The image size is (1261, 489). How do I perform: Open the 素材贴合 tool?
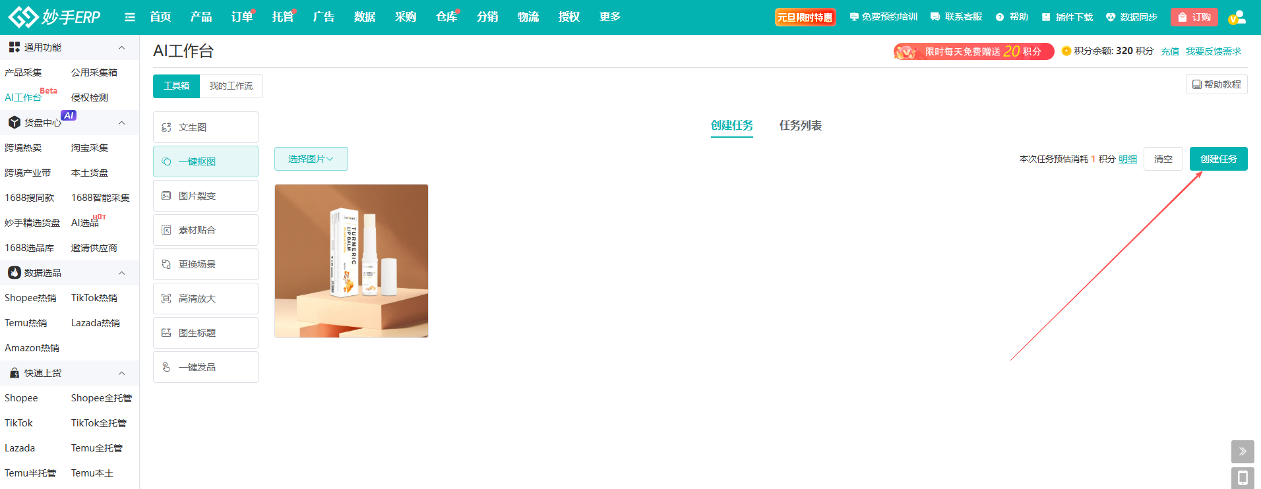point(206,230)
